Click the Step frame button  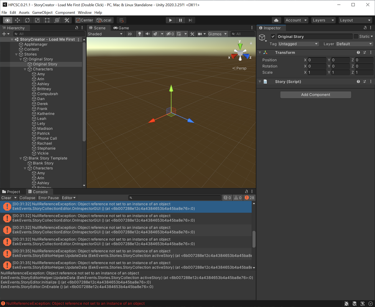pyautogui.click(x=190, y=20)
